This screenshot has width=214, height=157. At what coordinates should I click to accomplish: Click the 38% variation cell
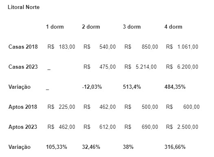point(128,147)
